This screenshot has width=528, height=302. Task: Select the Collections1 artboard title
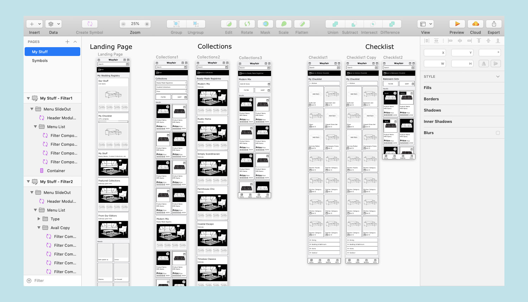click(x=167, y=57)
